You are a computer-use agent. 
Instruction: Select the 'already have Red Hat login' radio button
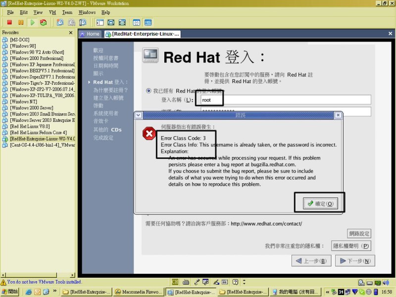coord(148,91)
